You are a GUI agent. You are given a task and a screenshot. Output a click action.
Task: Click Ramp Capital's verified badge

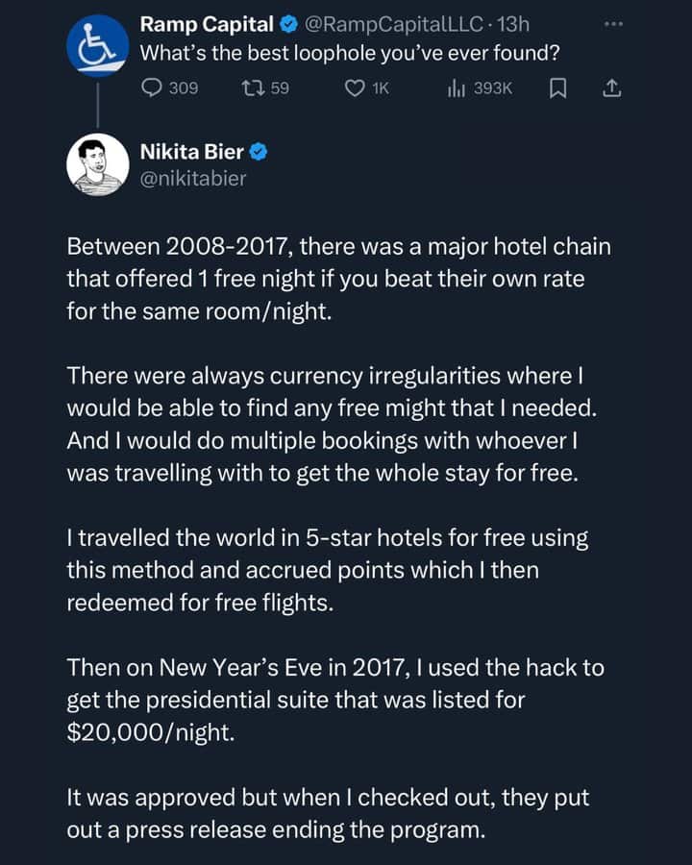point(289,24)
